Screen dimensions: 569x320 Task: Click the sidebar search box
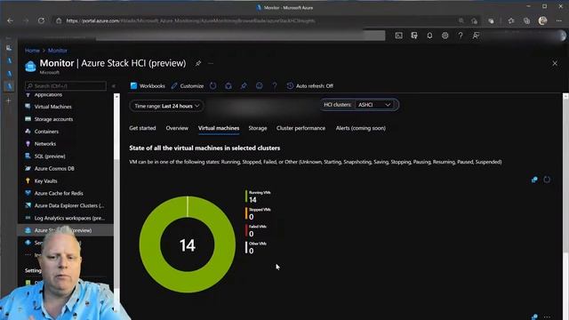pyautogui.click(x=66, y=86)
